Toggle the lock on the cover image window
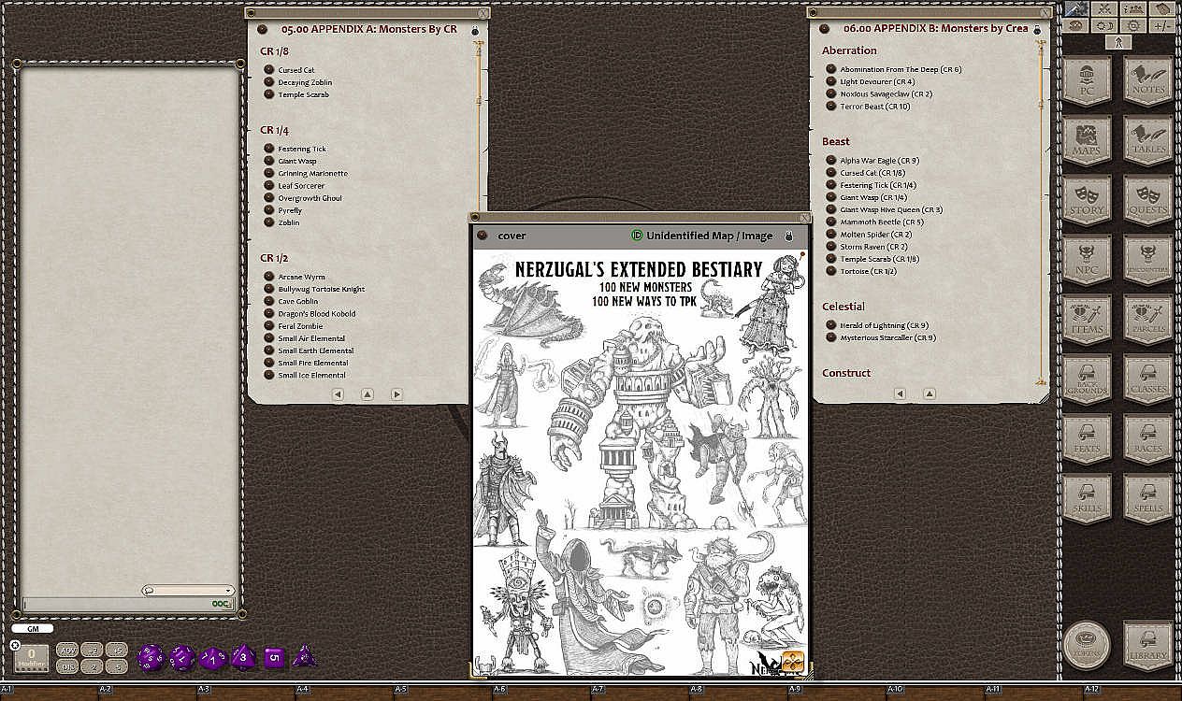The height and width of the screenshot is (701, 1182). (789, 236)
